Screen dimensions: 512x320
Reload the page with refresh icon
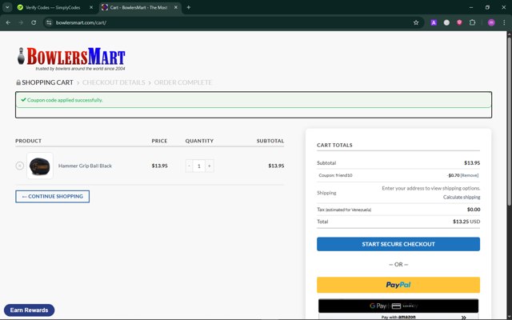[34, 22]
